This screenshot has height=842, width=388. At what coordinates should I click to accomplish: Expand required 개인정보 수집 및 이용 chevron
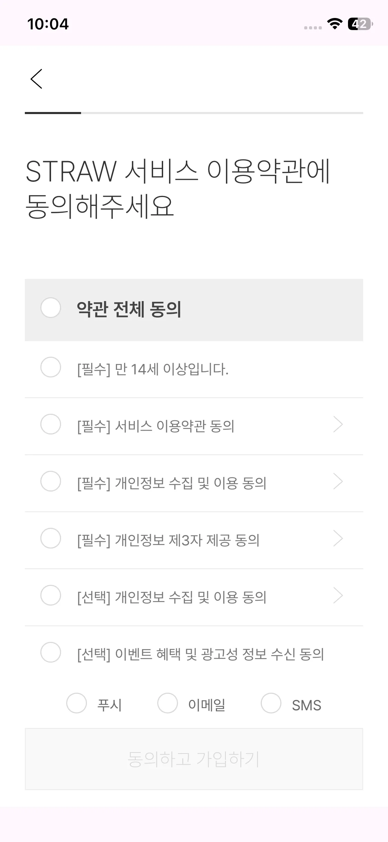pyautogui.click(x=338, y=481)
